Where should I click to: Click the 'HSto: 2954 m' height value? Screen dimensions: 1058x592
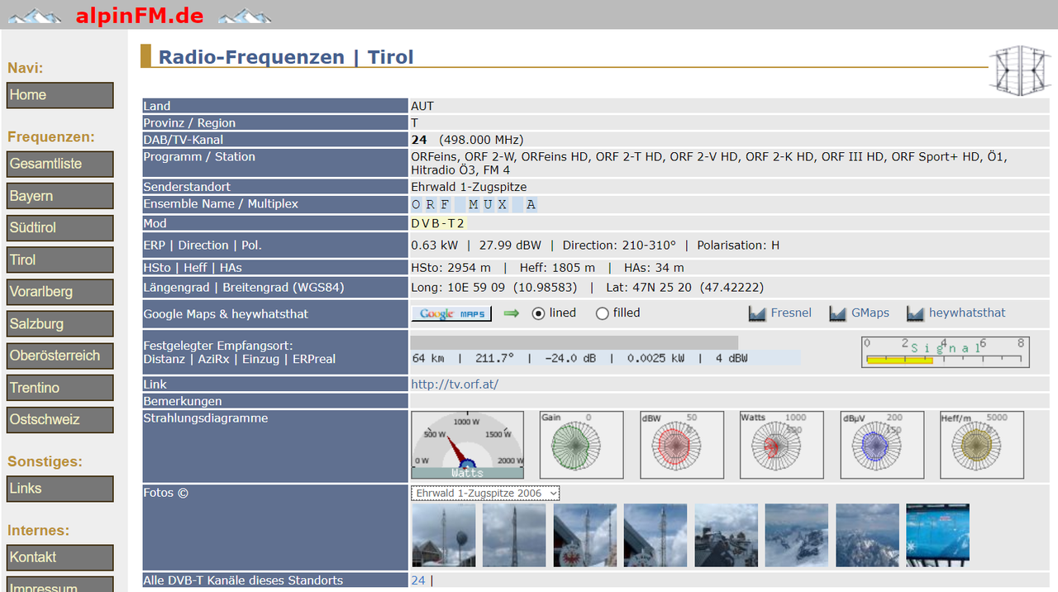coord(450,268)
